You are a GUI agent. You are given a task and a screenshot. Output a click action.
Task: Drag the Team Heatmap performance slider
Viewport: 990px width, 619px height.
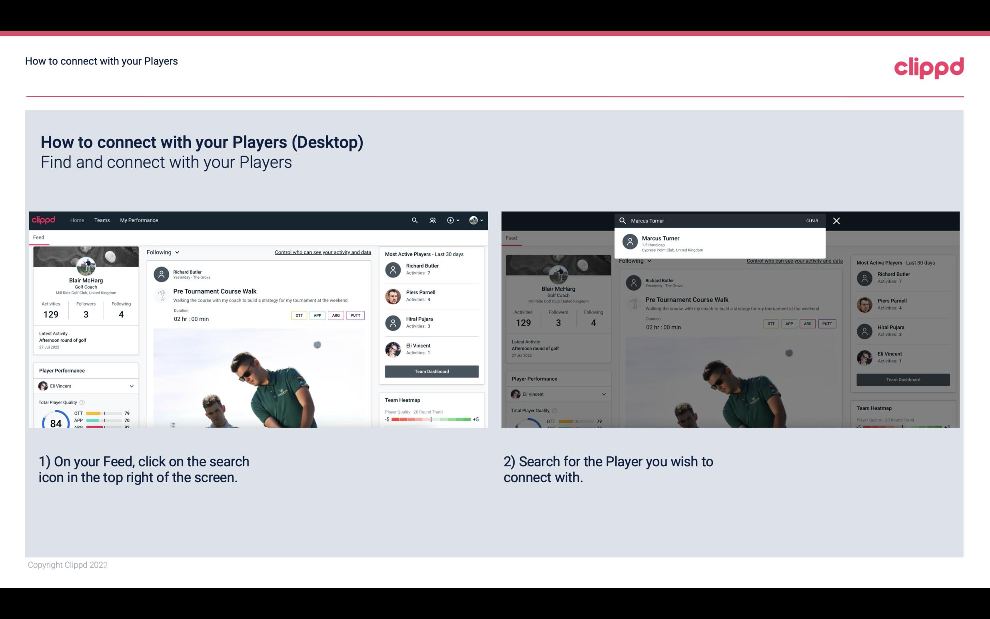431,420
